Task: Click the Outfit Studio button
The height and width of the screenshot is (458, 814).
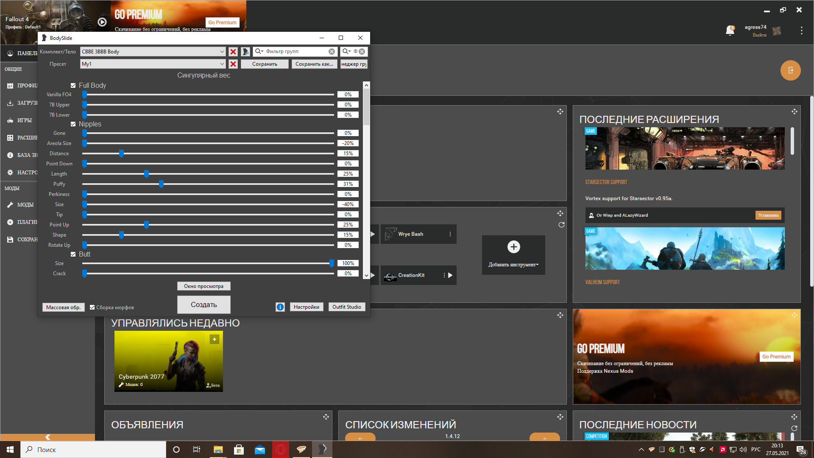Action: (346, 307)
